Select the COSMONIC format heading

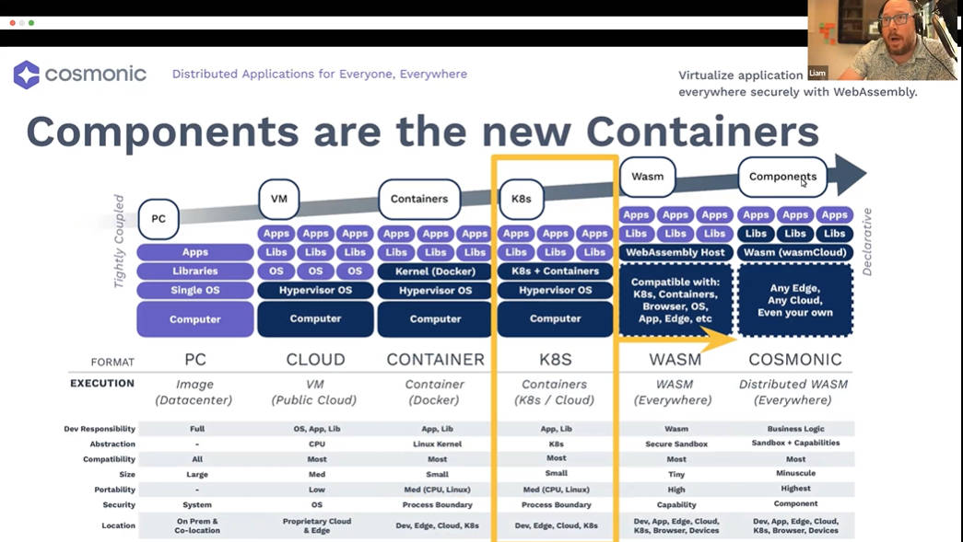[794, 359]
